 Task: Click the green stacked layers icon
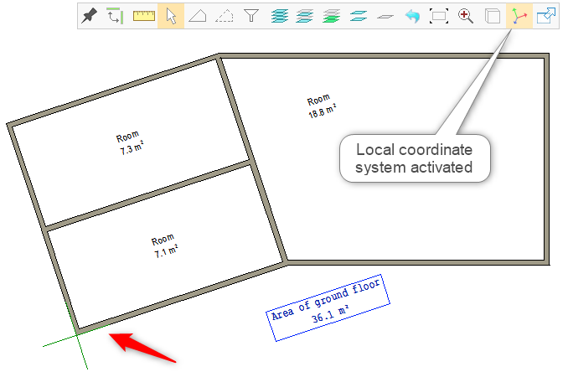332,16
